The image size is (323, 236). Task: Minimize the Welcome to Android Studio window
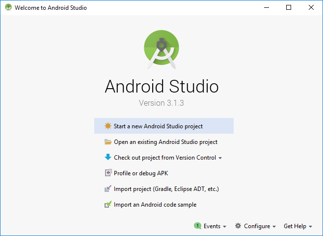tap(267, 8)
